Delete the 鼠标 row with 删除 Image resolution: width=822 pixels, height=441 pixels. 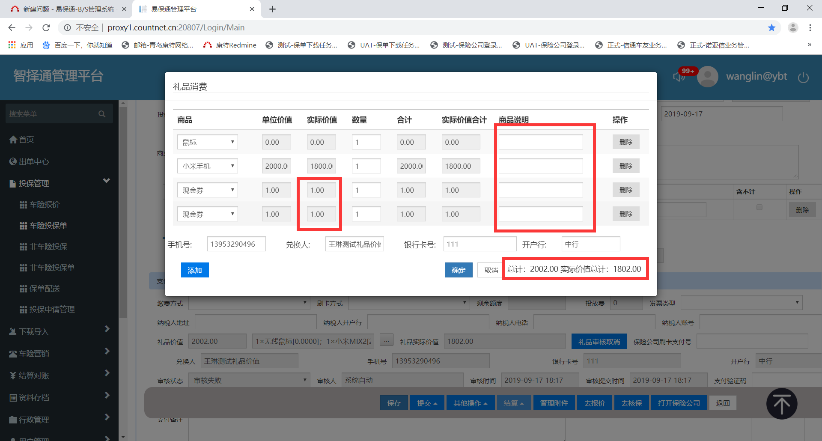[x=626, y=142]
